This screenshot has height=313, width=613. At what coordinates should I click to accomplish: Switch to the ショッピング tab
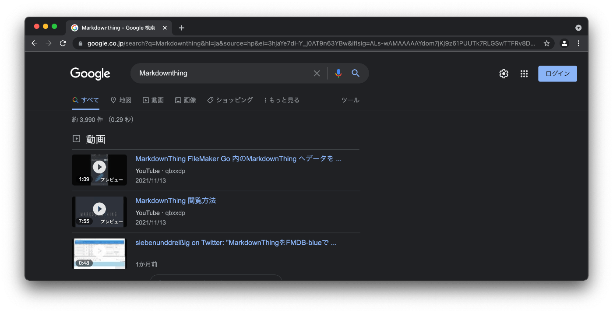click(x=230, y=100)
